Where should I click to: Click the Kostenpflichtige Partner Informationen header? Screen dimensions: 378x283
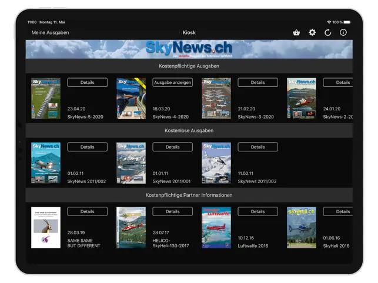189,195
